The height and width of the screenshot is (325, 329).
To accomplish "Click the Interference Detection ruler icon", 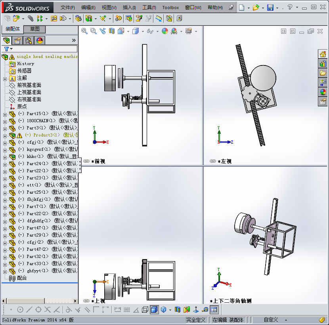I will coord(159,19).
